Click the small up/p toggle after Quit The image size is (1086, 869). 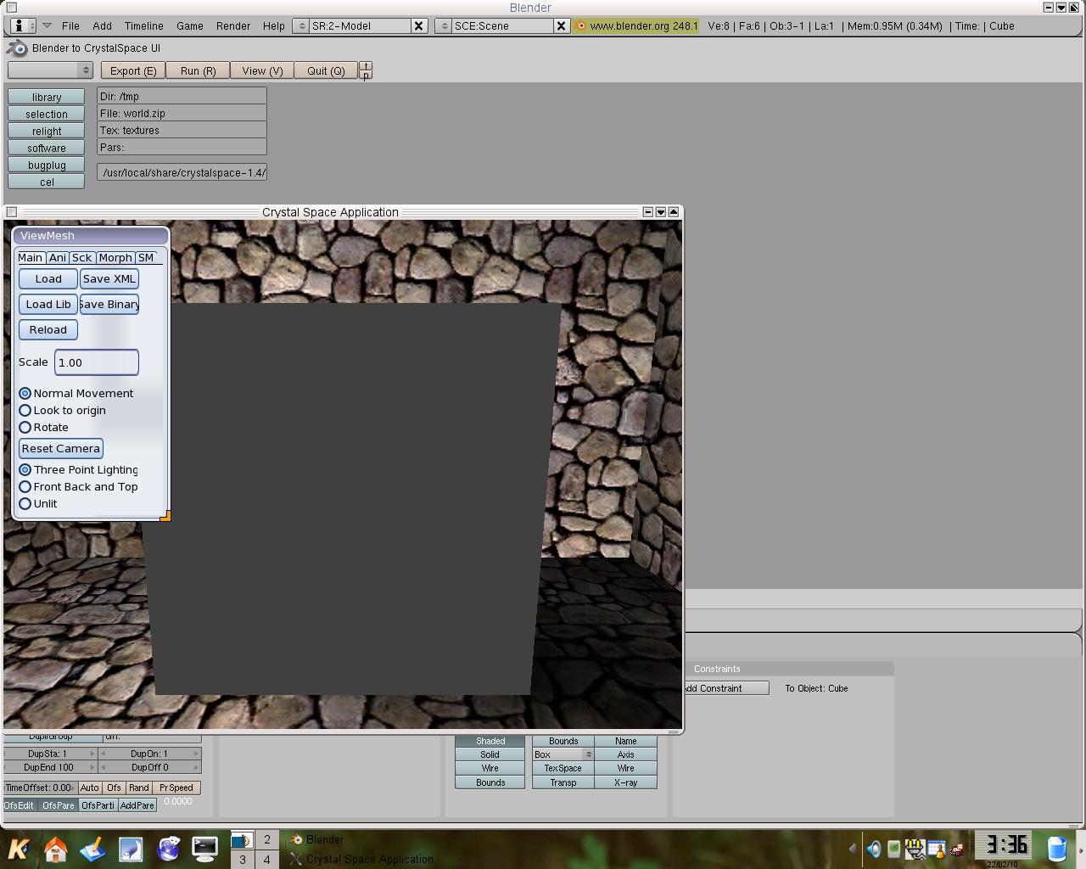coord(366,70)
